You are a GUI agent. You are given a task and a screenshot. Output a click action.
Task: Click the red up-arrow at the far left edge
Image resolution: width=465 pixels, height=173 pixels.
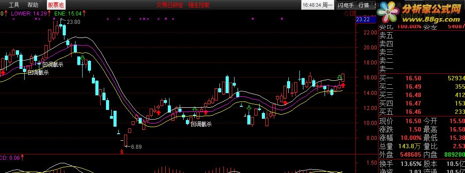click(3, 73)
